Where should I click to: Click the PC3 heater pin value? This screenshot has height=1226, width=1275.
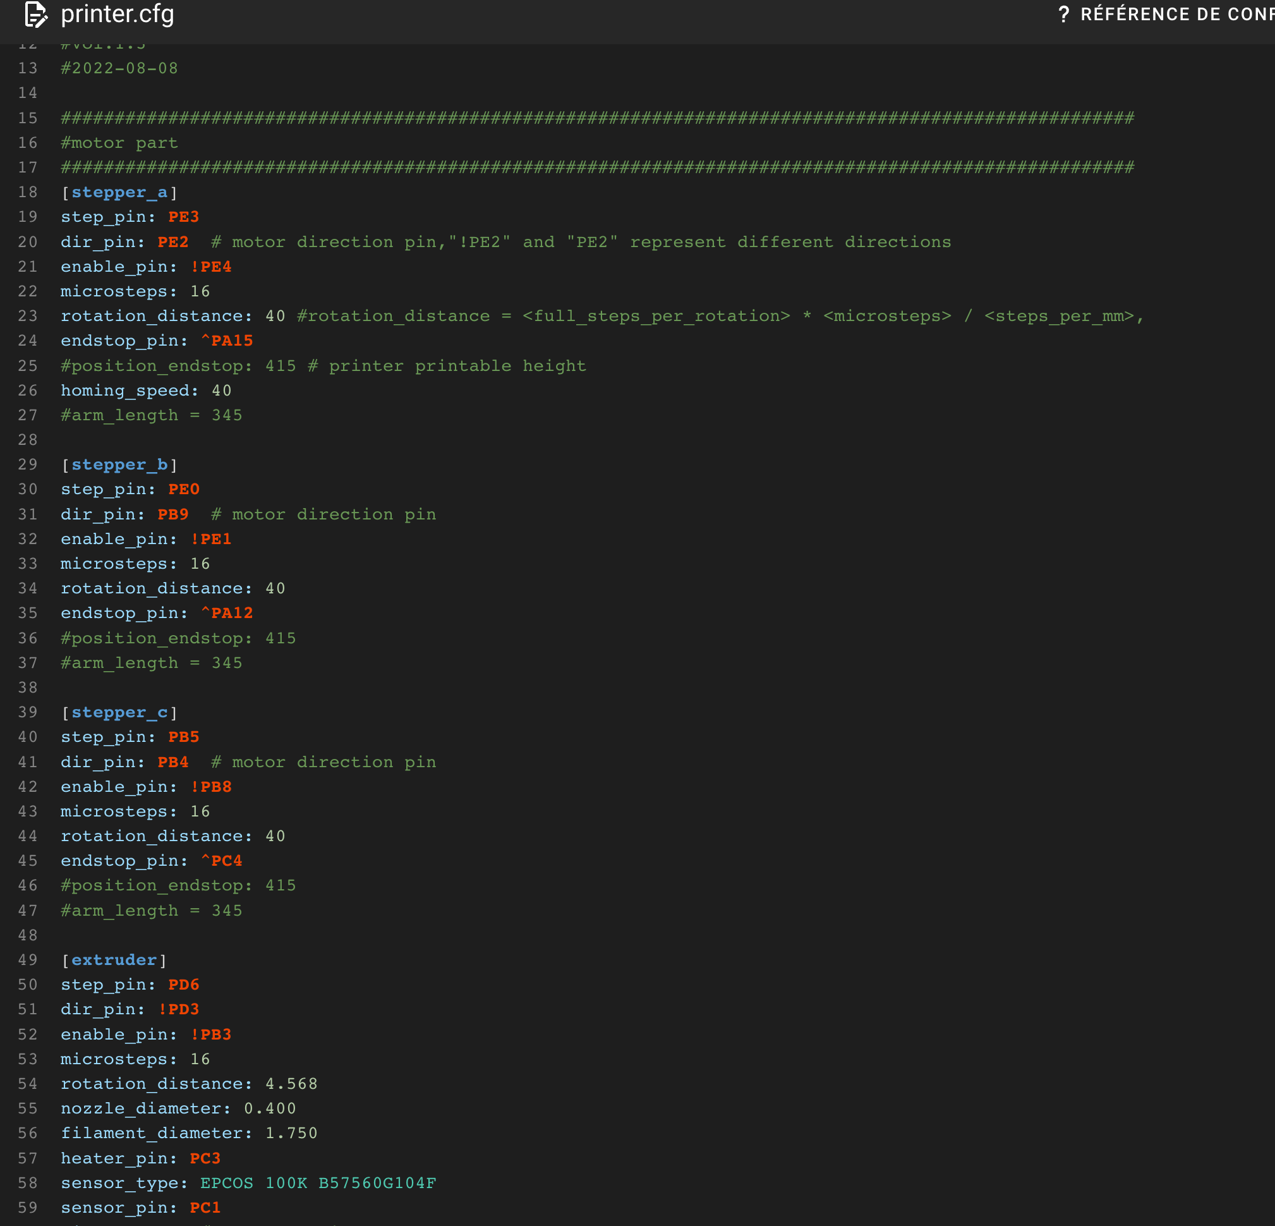point(205,1158)
